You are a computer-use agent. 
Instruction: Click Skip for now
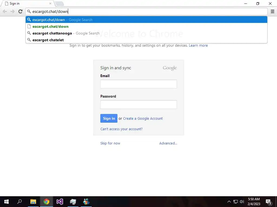pyautogui.click(x=110, y=143)
